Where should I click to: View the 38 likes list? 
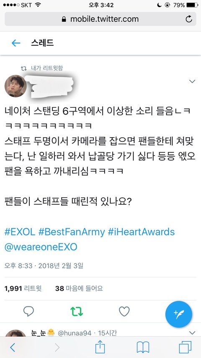coord(79,288)
